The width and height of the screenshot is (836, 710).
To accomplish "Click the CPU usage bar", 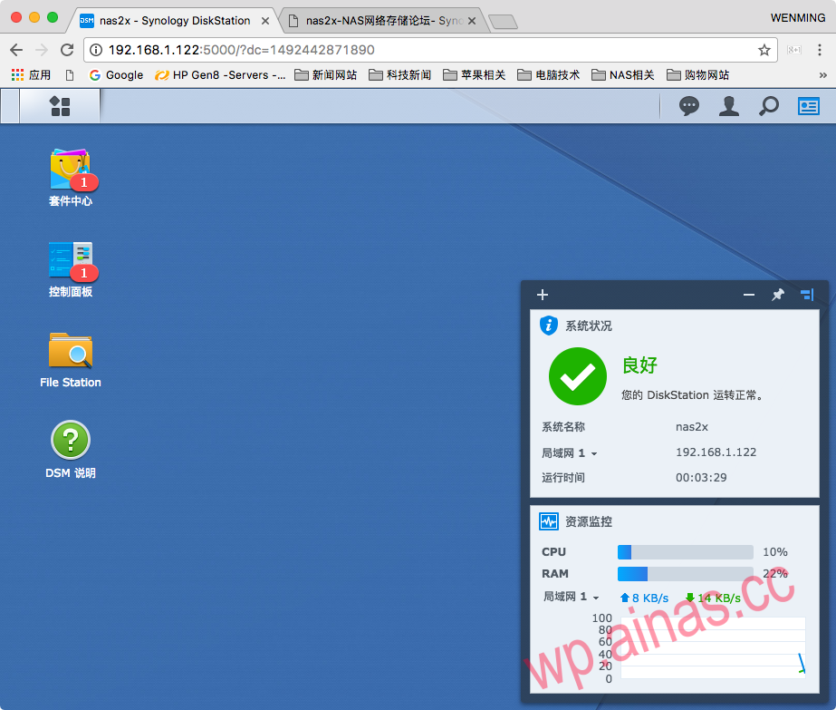I will click(685, 552).
